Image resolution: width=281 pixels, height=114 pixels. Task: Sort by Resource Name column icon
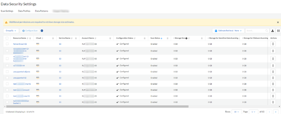pos(28,38)
